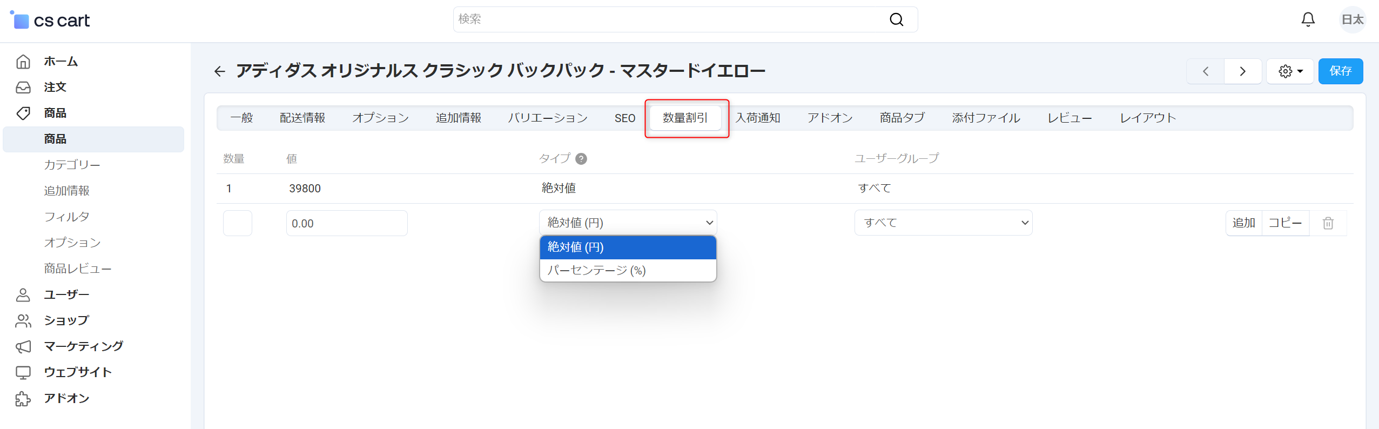The width and height of the screenshot is (1379, 429).
Task: Focus the 0.00 value input field
Action: [x=346, y=223]
